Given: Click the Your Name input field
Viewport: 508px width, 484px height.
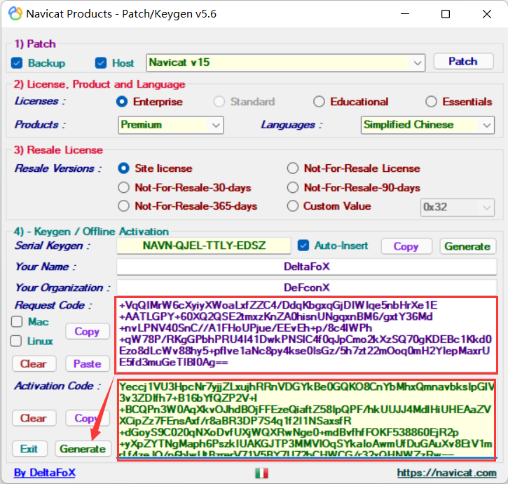Looking at the screenshot, I should [x=306, y=267].
